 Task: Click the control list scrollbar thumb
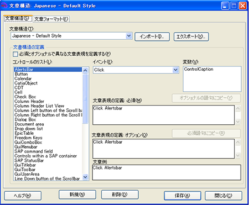(x=85, y=98)
